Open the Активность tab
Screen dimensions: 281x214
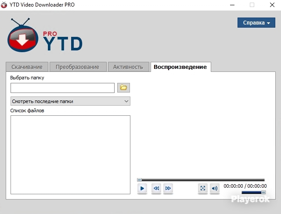click(129, 67)
